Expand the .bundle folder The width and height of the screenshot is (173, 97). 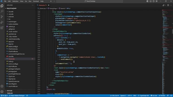[x=11, y=12]
